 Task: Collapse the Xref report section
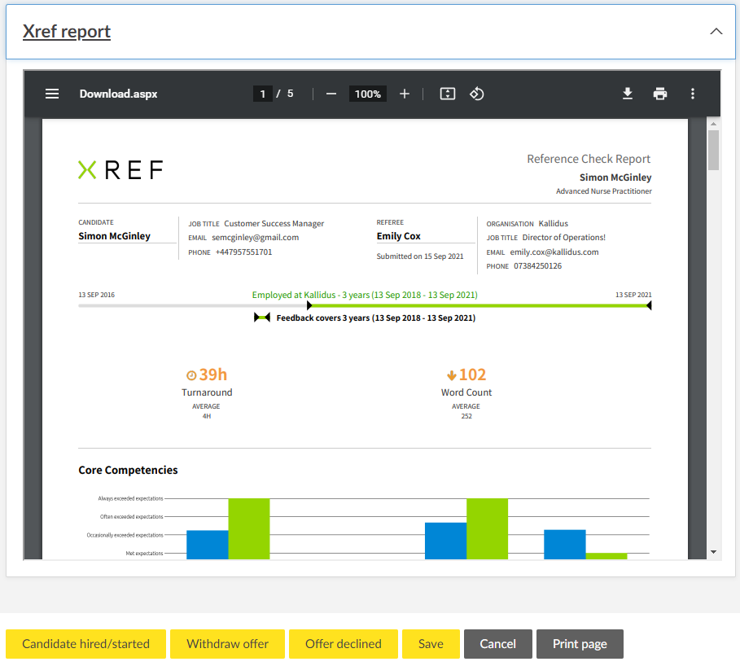pyautogui.click(x=716, y=32)
